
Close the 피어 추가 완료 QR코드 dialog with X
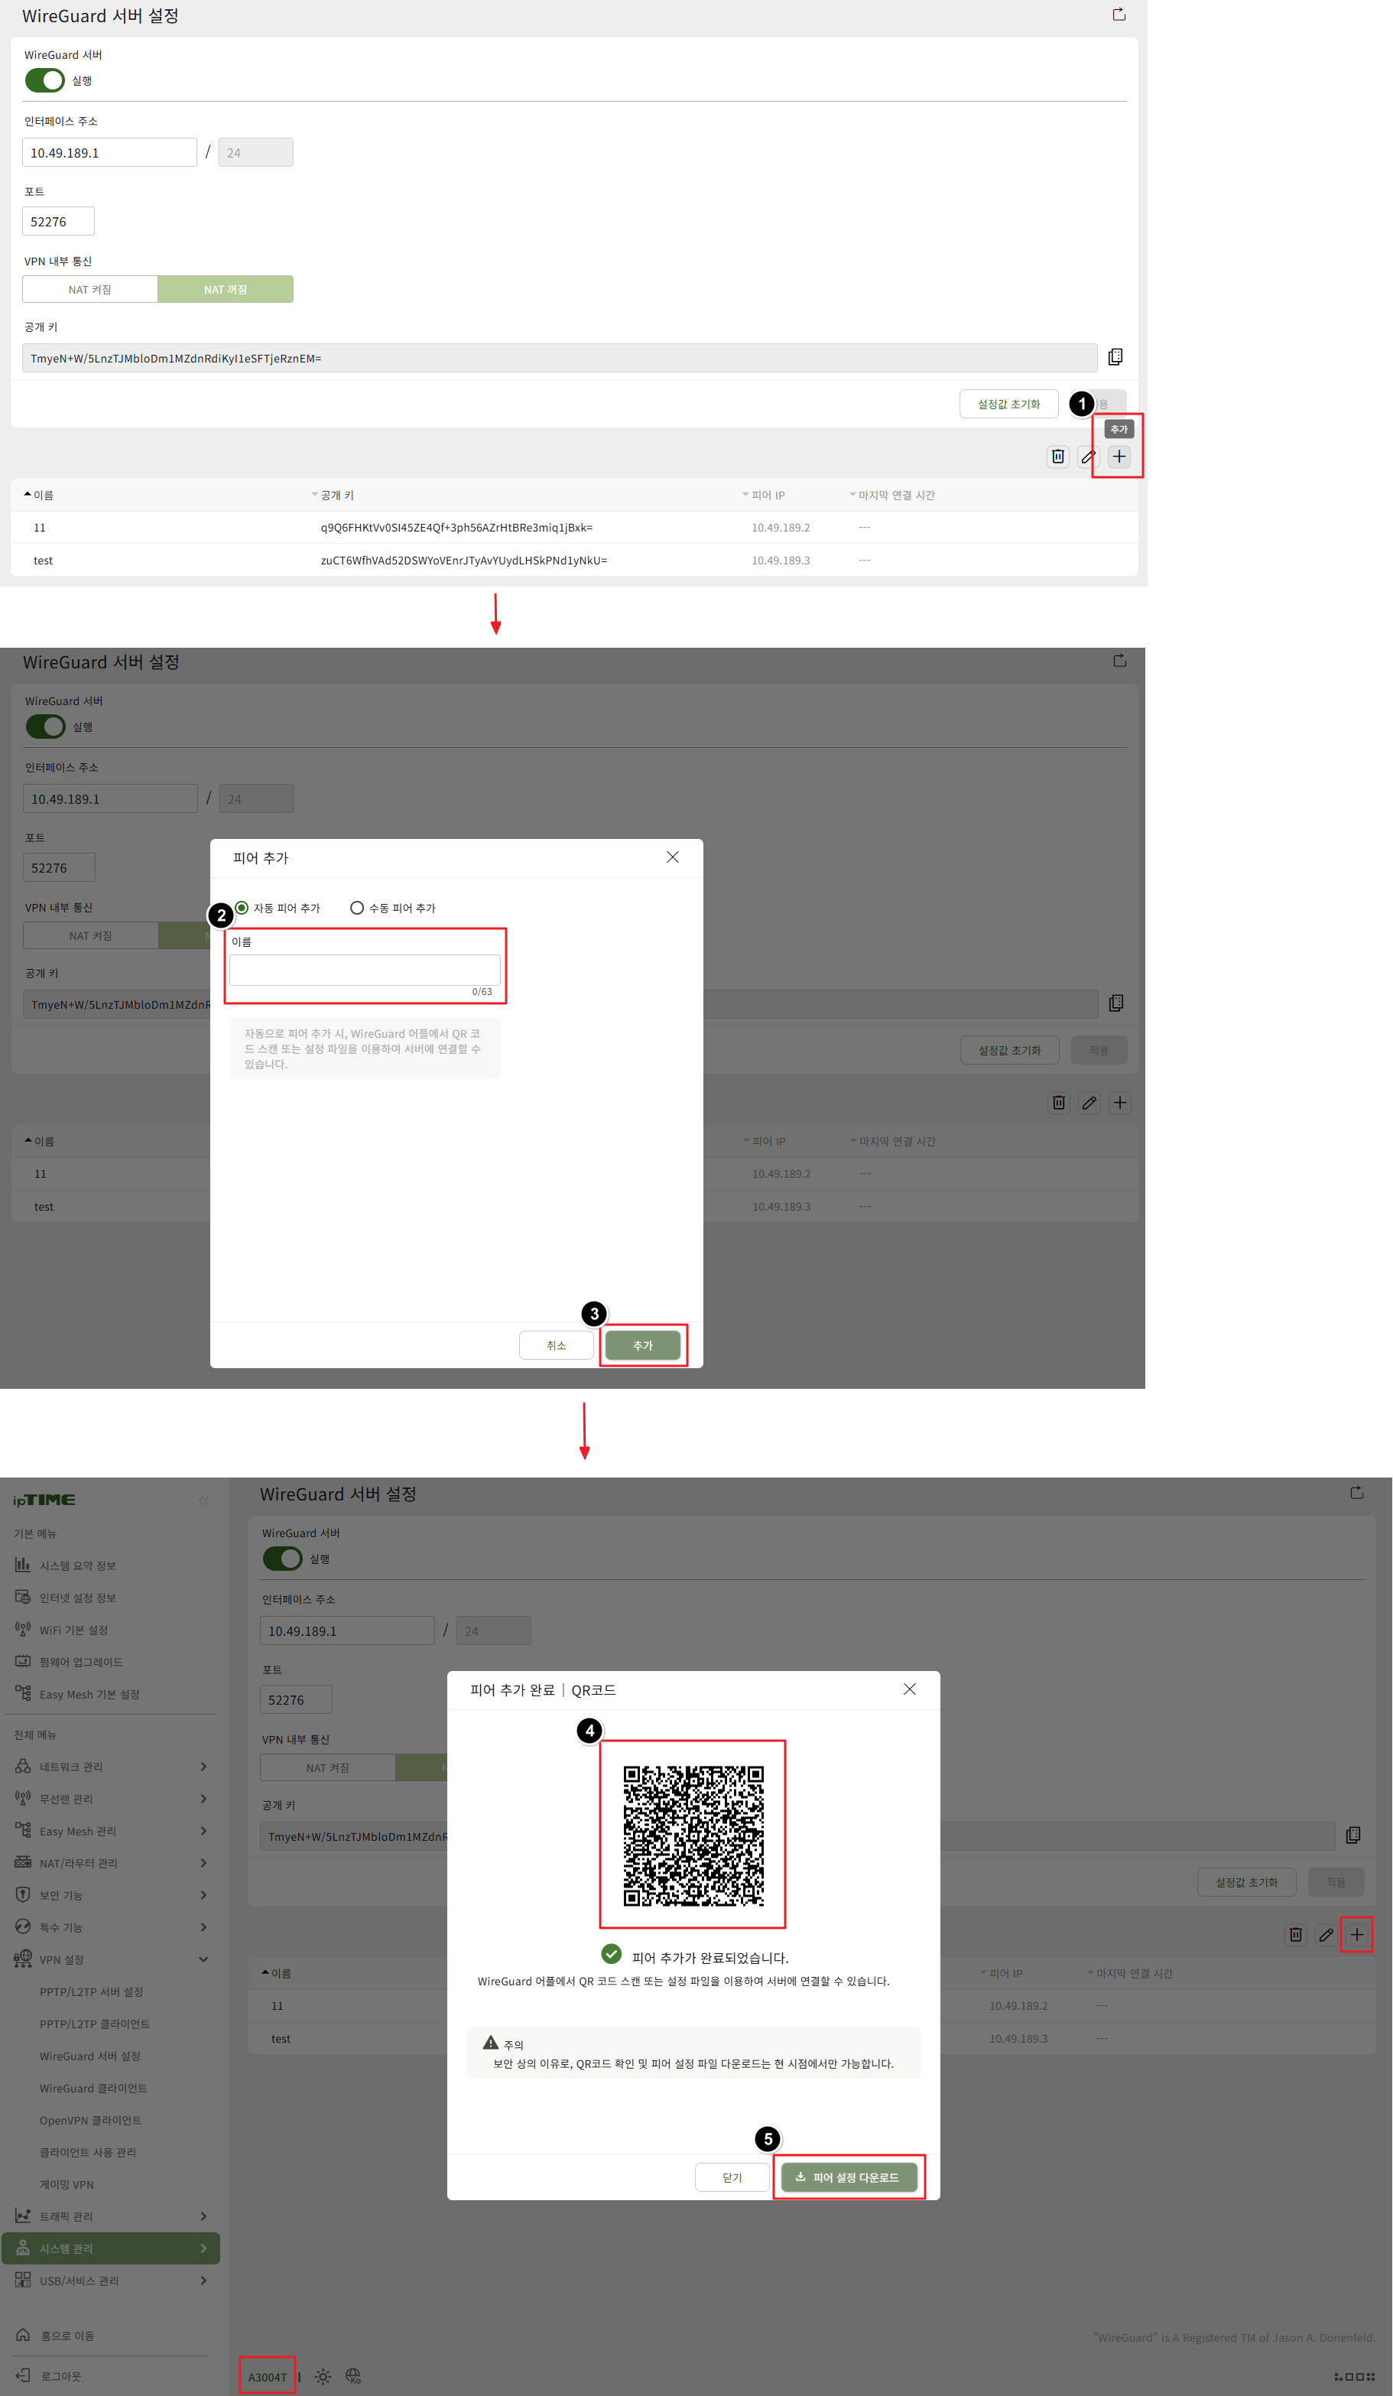[x=909, y=1689]
